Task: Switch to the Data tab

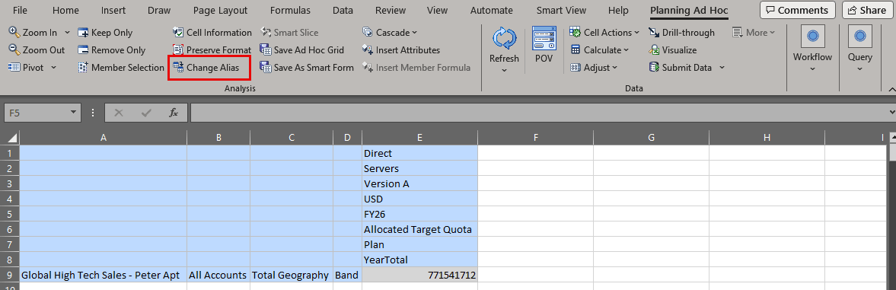Action: [x=343, y=11]
